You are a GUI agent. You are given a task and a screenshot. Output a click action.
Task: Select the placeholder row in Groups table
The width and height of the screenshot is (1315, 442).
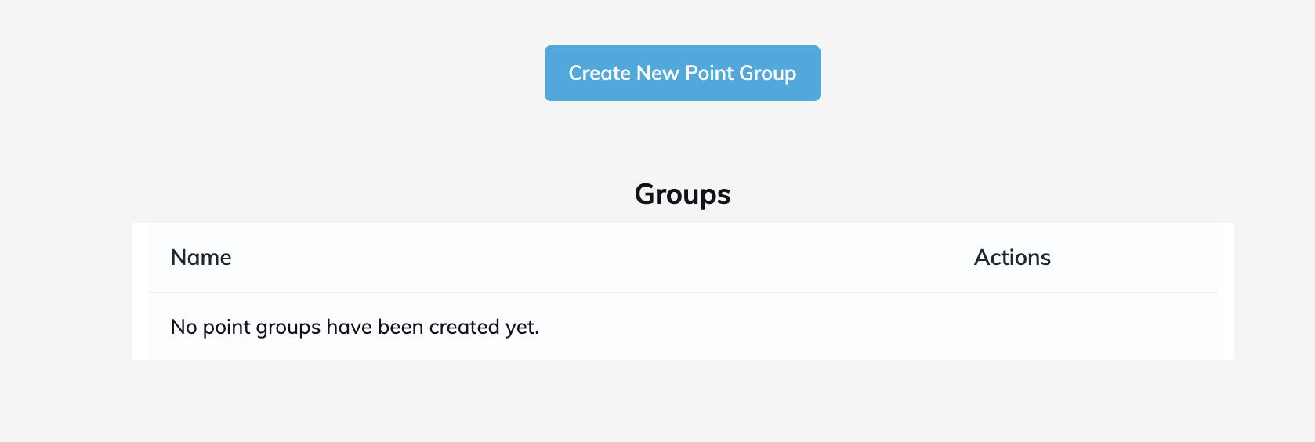(x=354, y=327)
